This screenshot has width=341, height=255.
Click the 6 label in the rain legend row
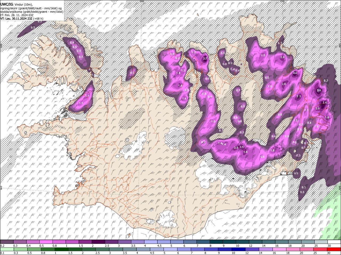(178, 253)
